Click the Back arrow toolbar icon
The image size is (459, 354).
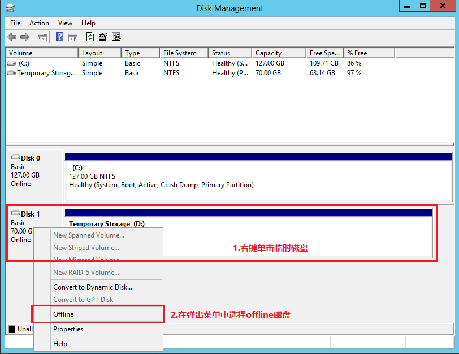(x=12, y=37)
